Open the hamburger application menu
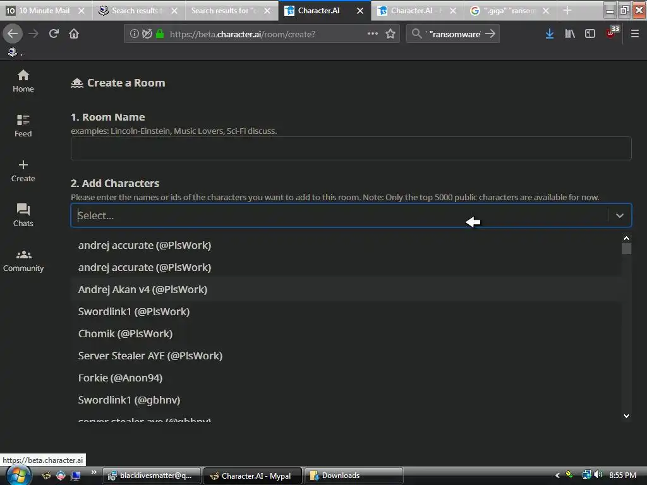The image size is (647, 485). pyautogui.click(x=635, y=34)
